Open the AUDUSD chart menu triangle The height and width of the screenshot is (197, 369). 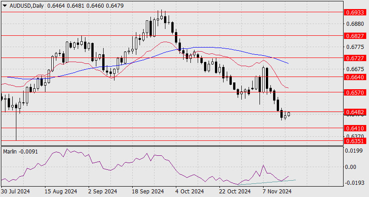tap(5, 6)
